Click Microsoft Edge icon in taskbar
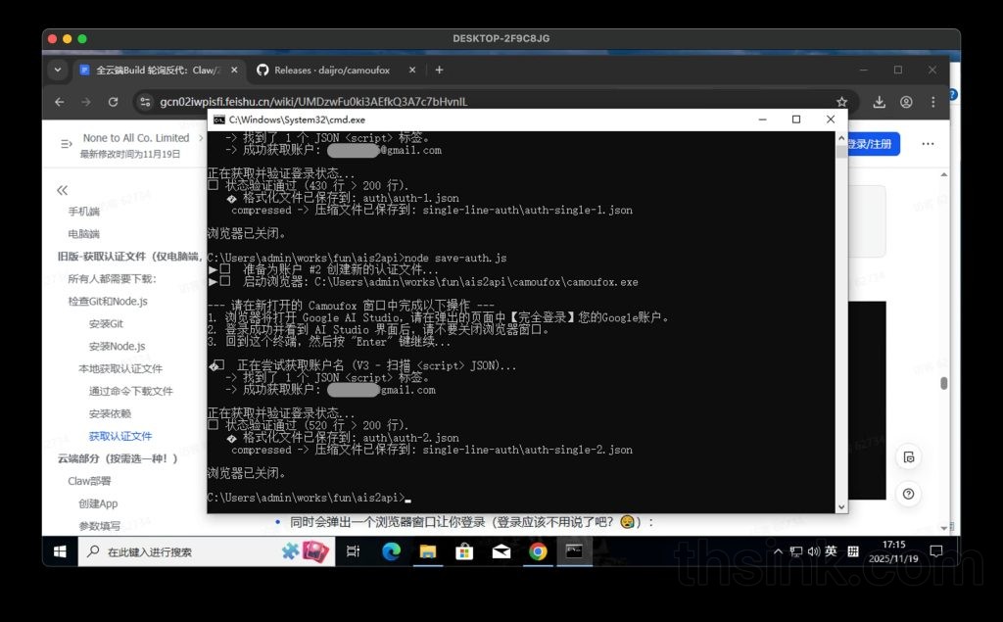 coord(391,551)
